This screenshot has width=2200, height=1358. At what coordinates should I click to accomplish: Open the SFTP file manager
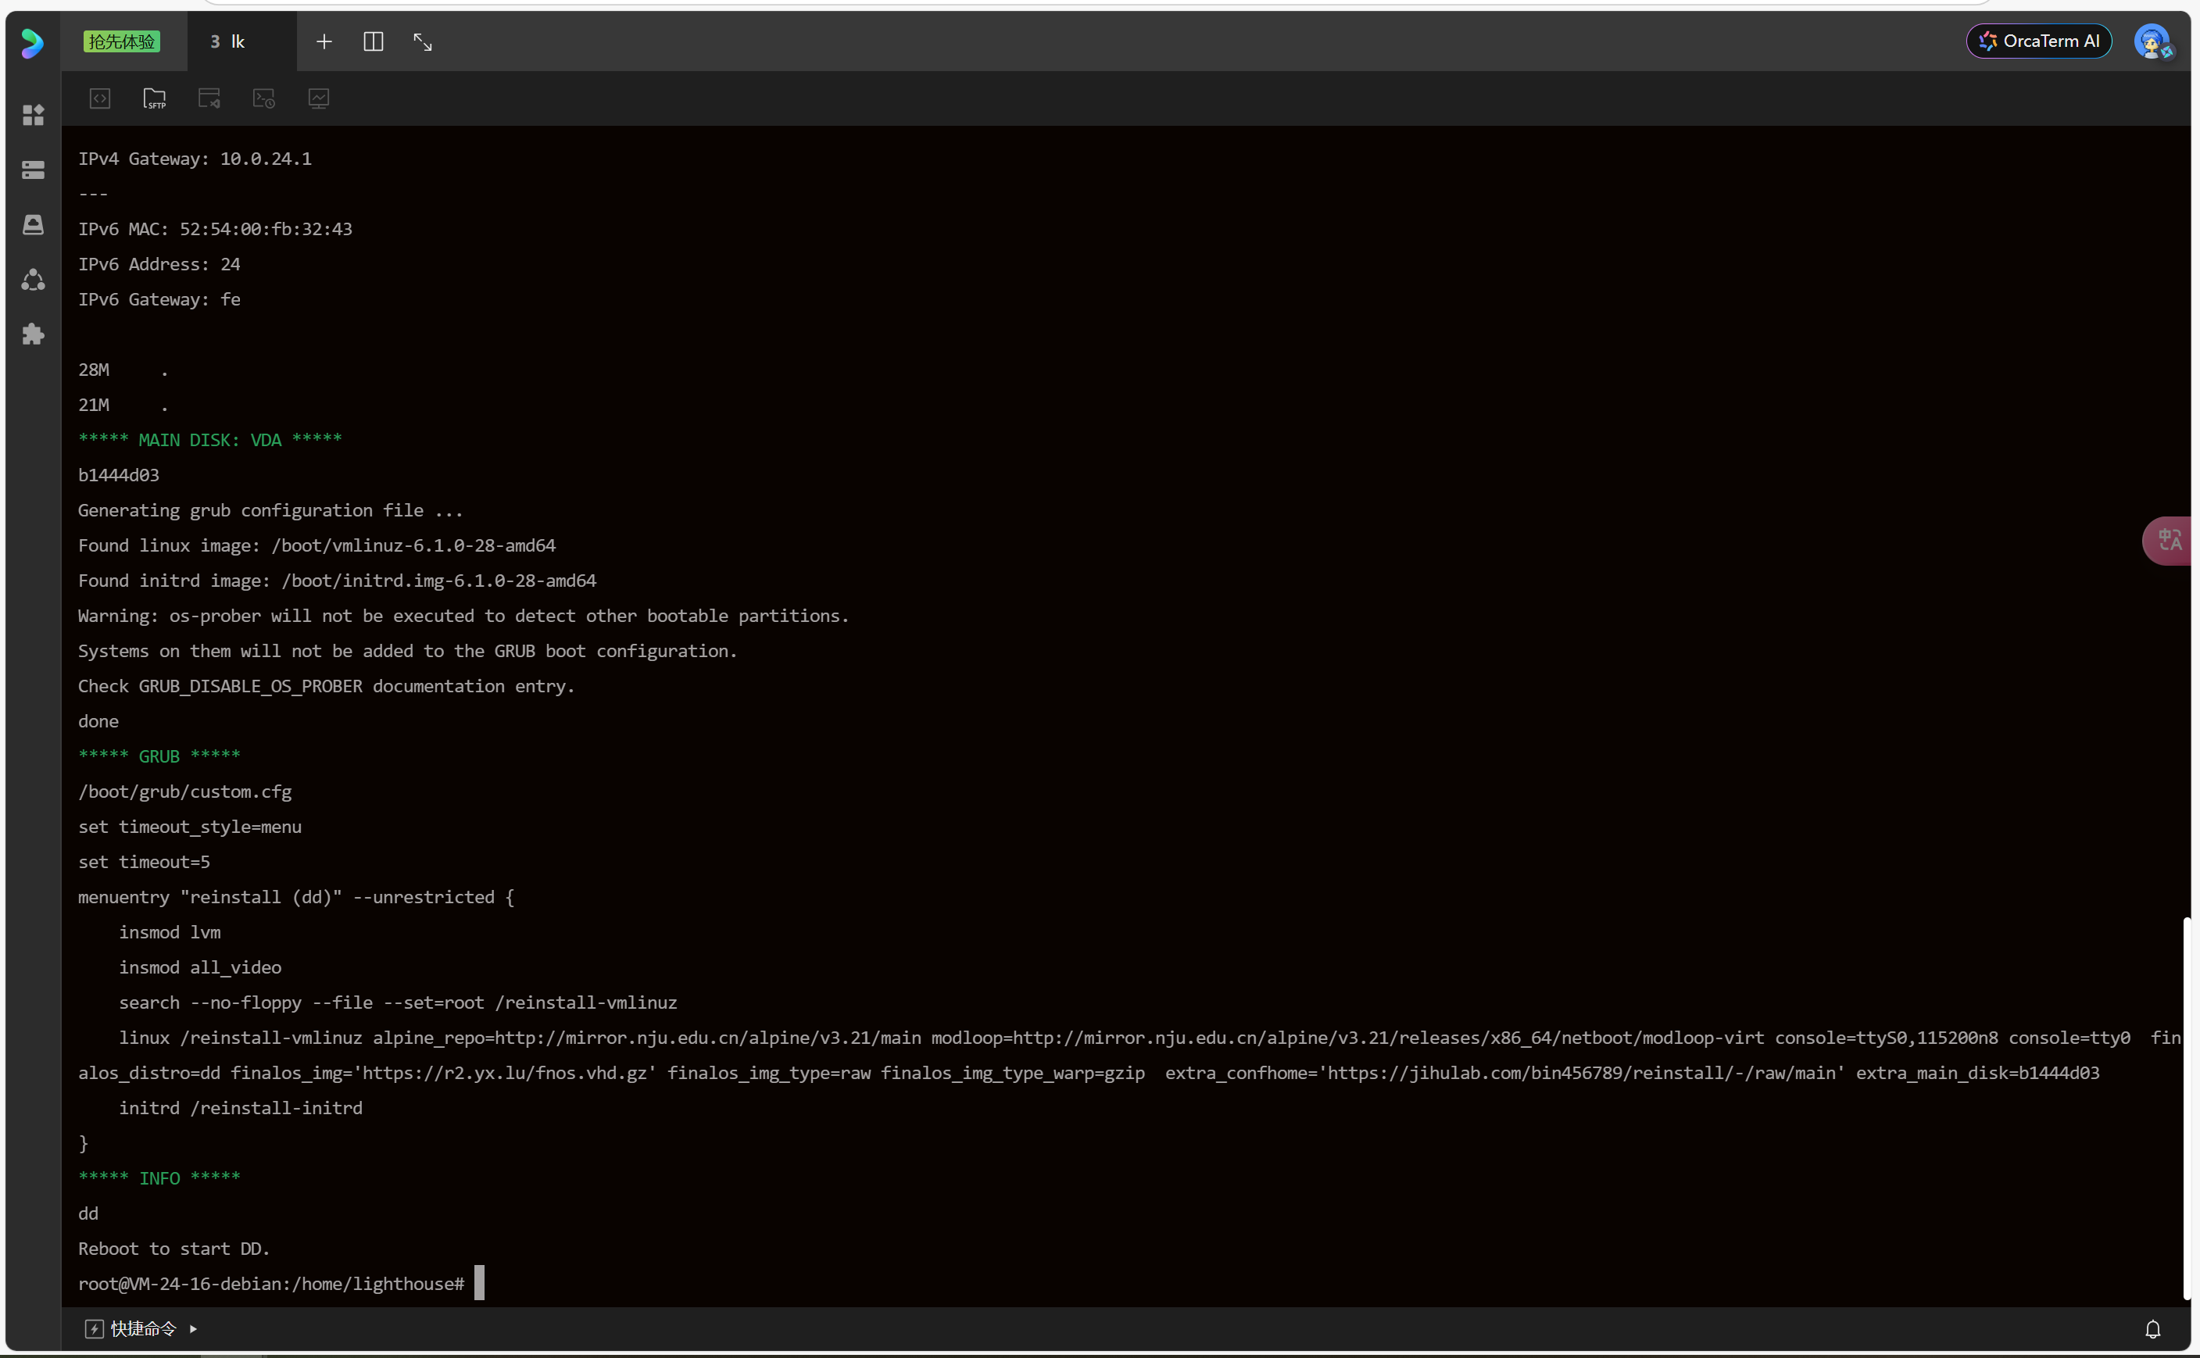click(155, 98)
